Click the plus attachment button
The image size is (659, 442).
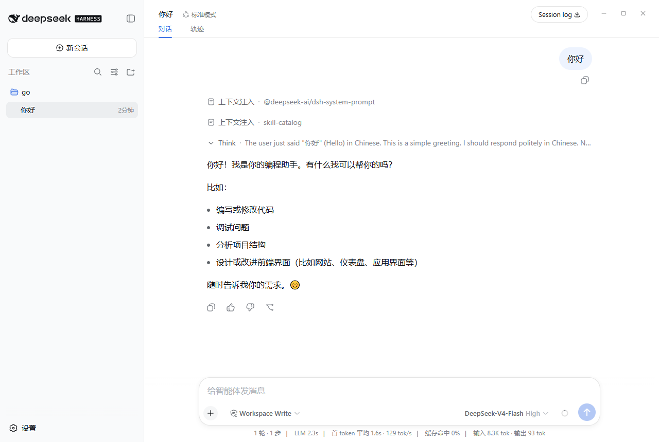[211, 413]
